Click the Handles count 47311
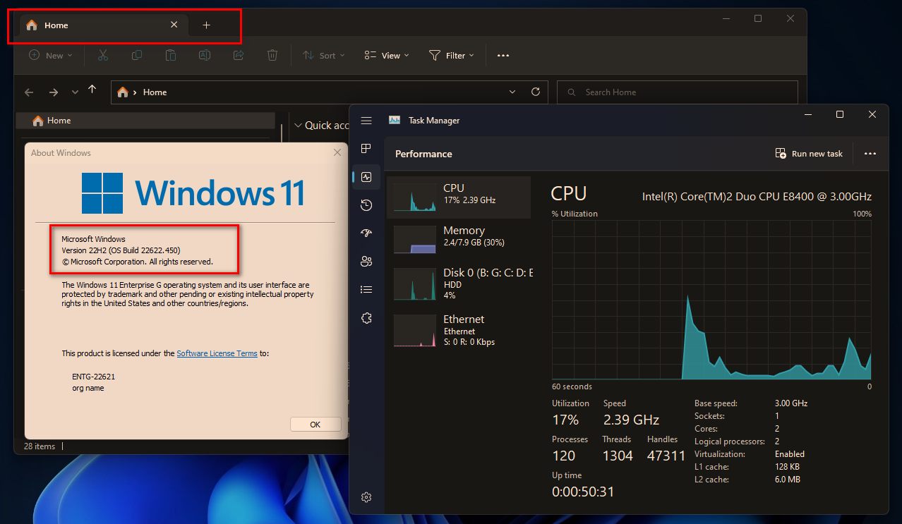 pyautogui.click(x=666, y=456)
